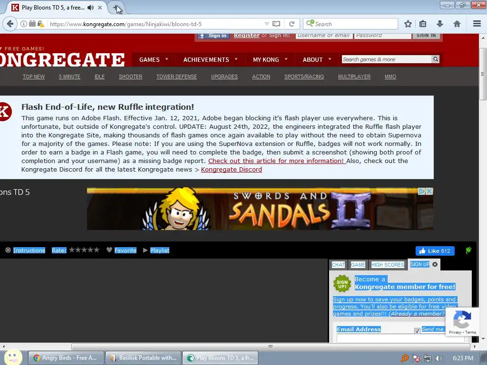Open Swords and Sandals II banner ad
Screen dimensions: 487x365
(x=260, y=209)
